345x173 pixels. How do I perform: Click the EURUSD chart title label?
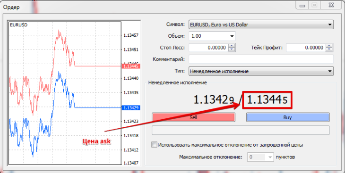pyautogui.click(x=19, y=25)
